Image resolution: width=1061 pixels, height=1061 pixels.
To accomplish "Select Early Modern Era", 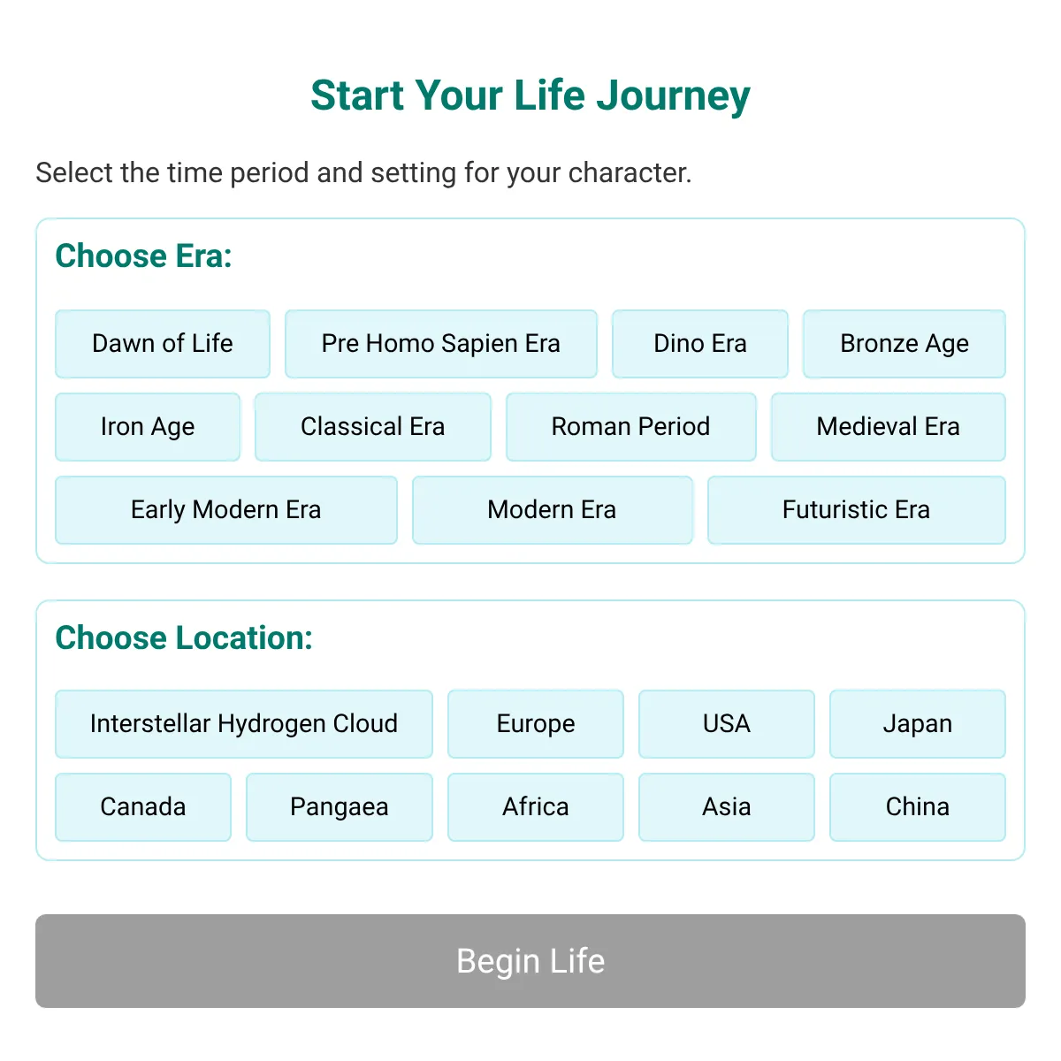I will click(226, 510).
